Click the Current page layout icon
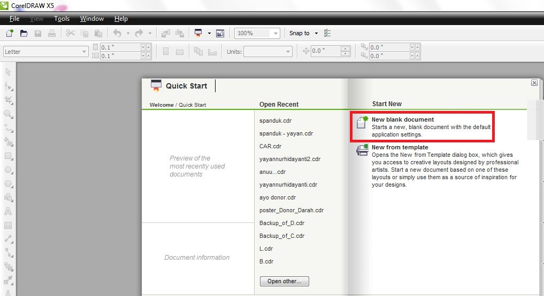544x296 pixels. 212,52
